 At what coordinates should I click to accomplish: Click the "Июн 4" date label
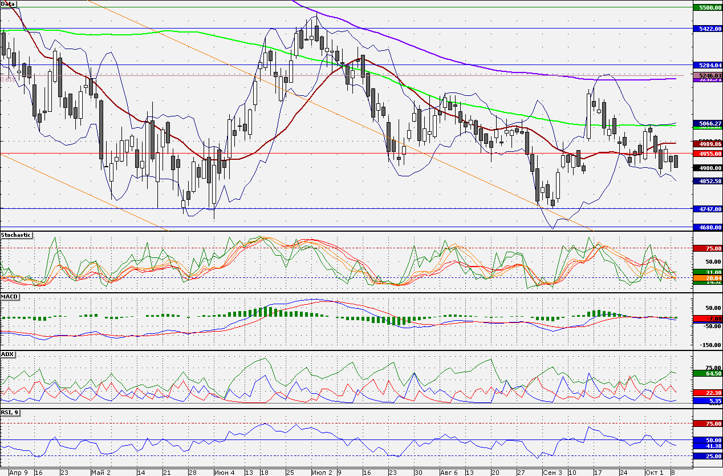[224, 472]
